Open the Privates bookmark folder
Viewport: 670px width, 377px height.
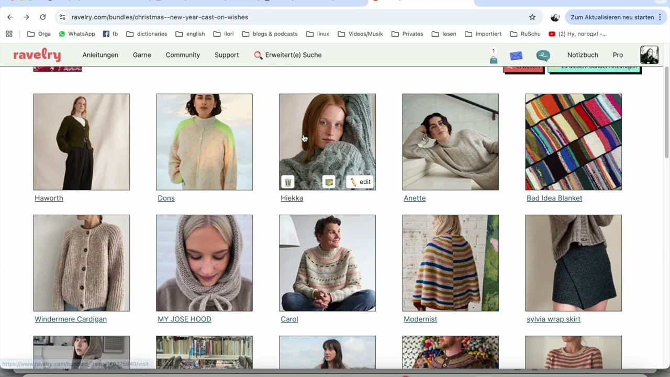point(407,34)
